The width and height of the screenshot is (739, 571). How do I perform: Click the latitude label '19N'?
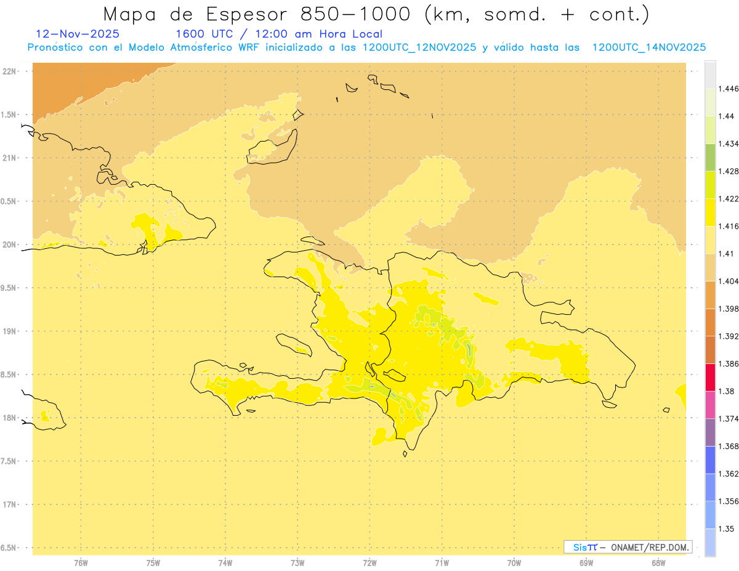[10, 331]
